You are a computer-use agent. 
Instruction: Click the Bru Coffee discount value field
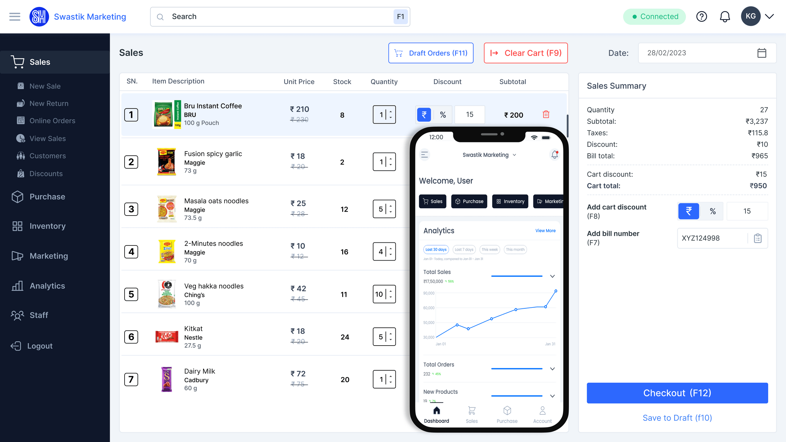pos(469,115)
